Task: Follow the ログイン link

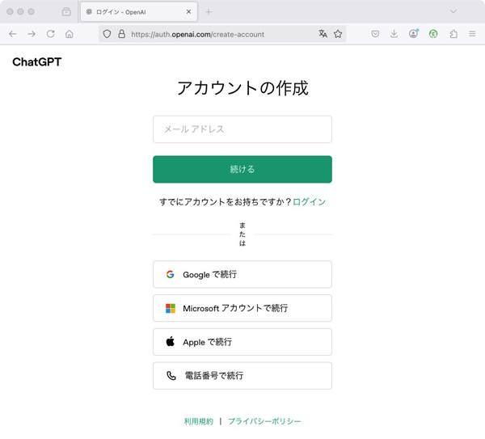Action: (x=309, y=202)
